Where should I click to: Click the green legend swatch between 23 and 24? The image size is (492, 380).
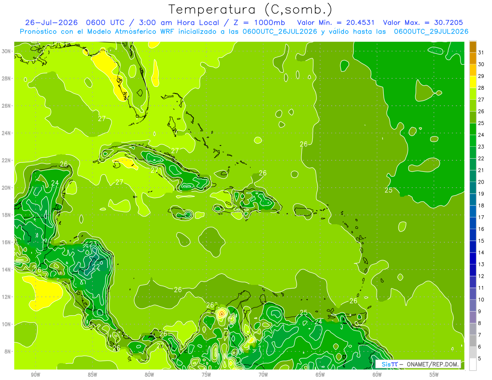[473, 141]
